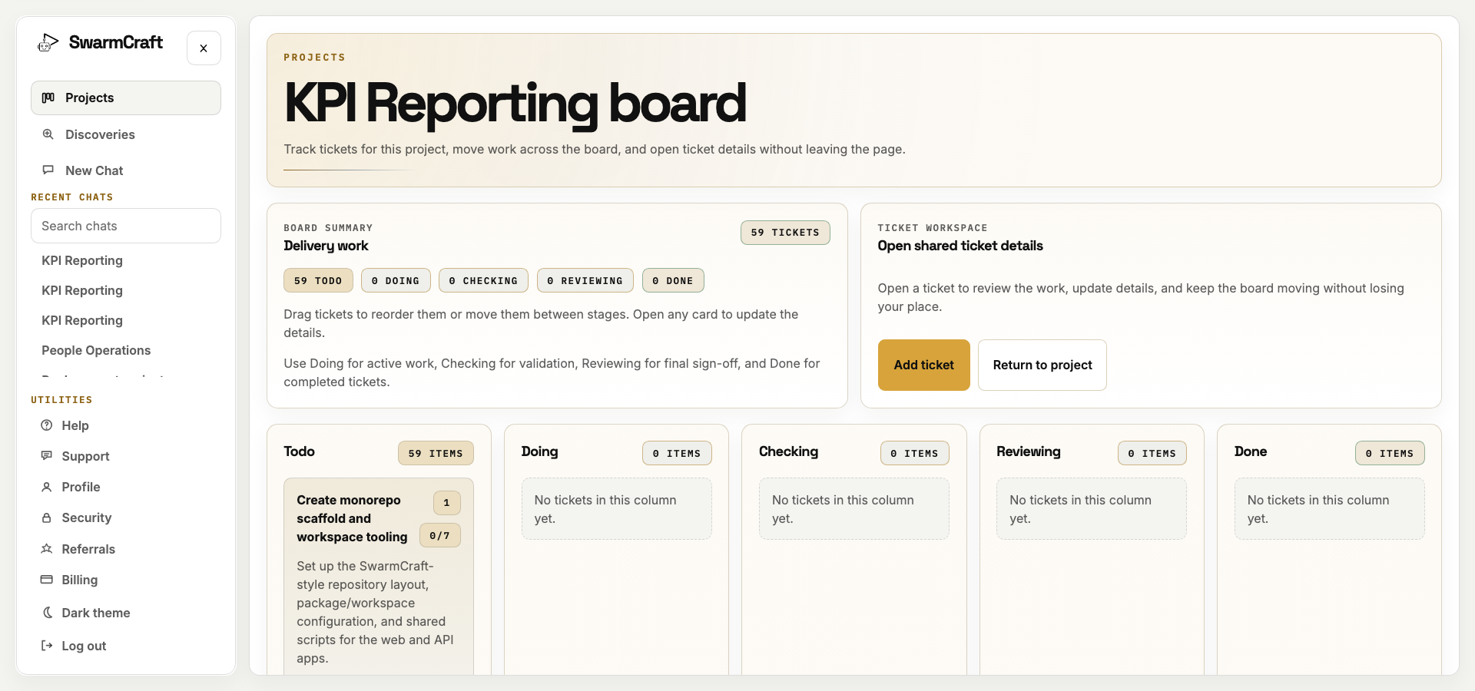Click the Todo column 59 ITEMS badge
The height and width of the screenshot is (691, 1475).
pos(436,453)
